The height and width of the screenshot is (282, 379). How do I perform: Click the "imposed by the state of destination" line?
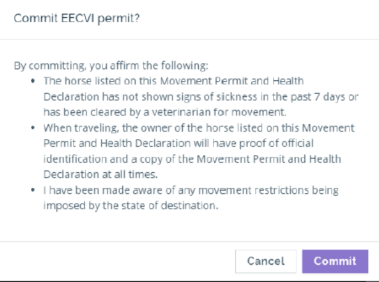point(131,205)
